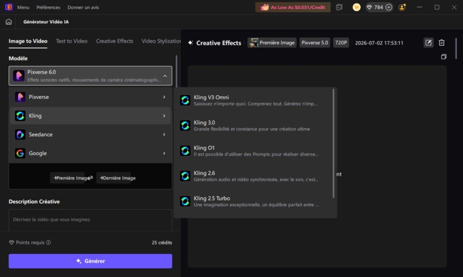
Task: Click the Kling 2.6 icon
Action: coord(185,176)
